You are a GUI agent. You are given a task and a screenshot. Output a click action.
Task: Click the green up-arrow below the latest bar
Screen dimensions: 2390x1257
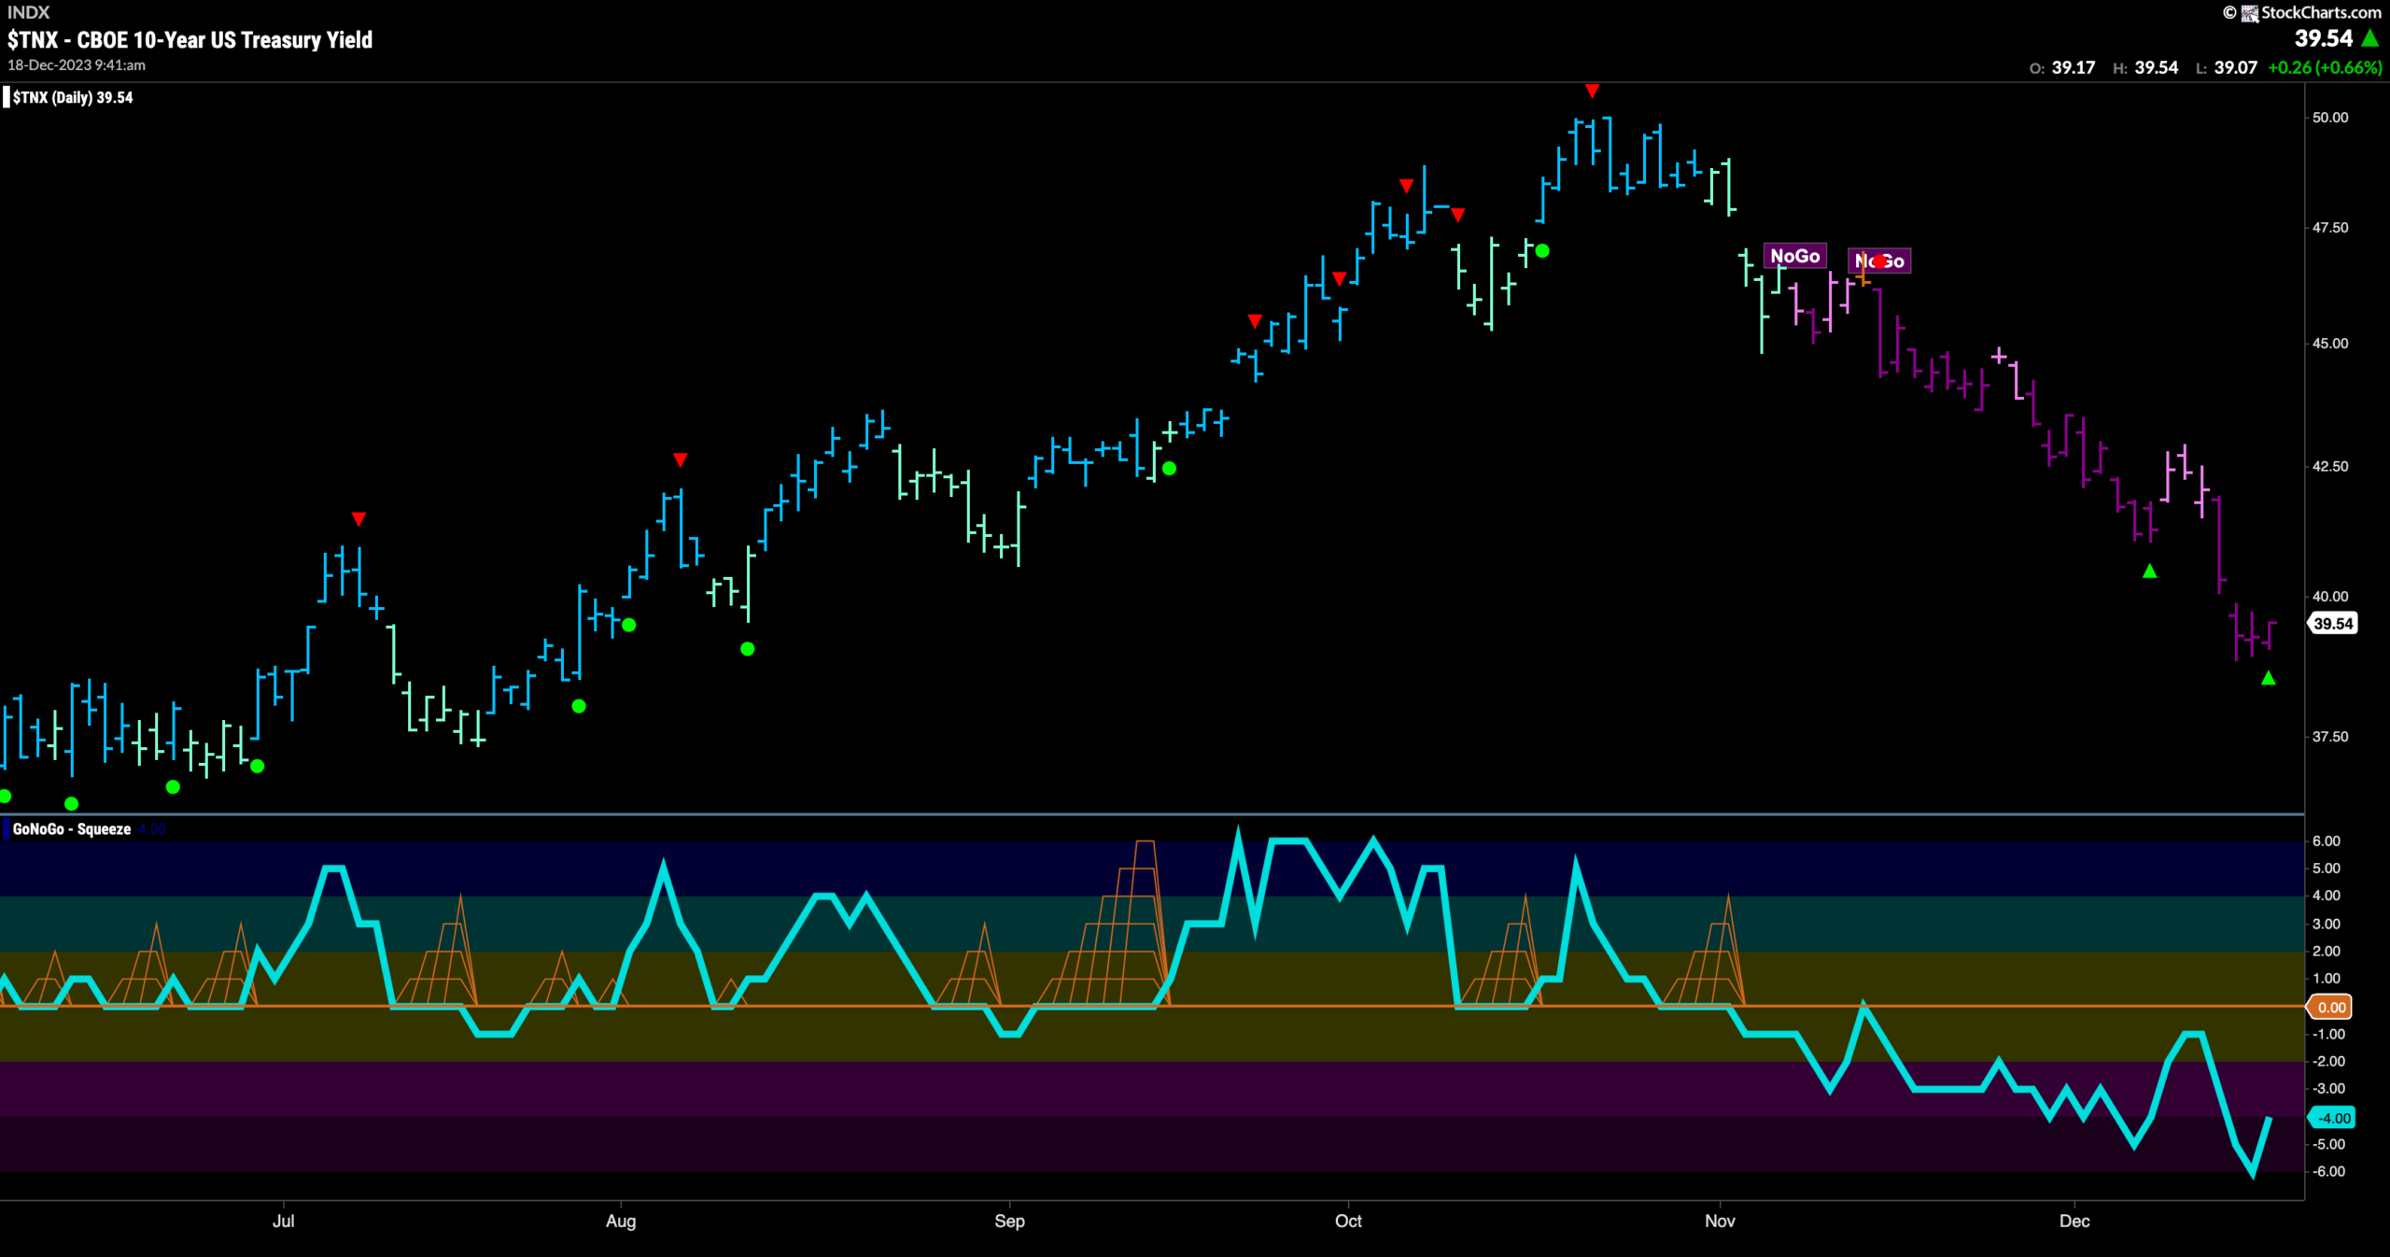pos(2269,678)
